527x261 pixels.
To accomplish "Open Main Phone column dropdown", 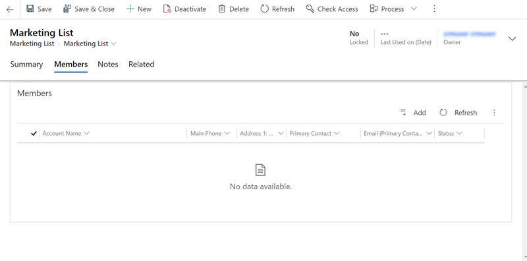I will [227, 133].
